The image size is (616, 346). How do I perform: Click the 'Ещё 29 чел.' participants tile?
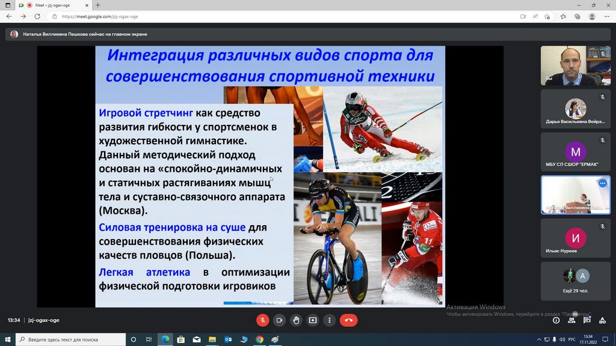575,281
